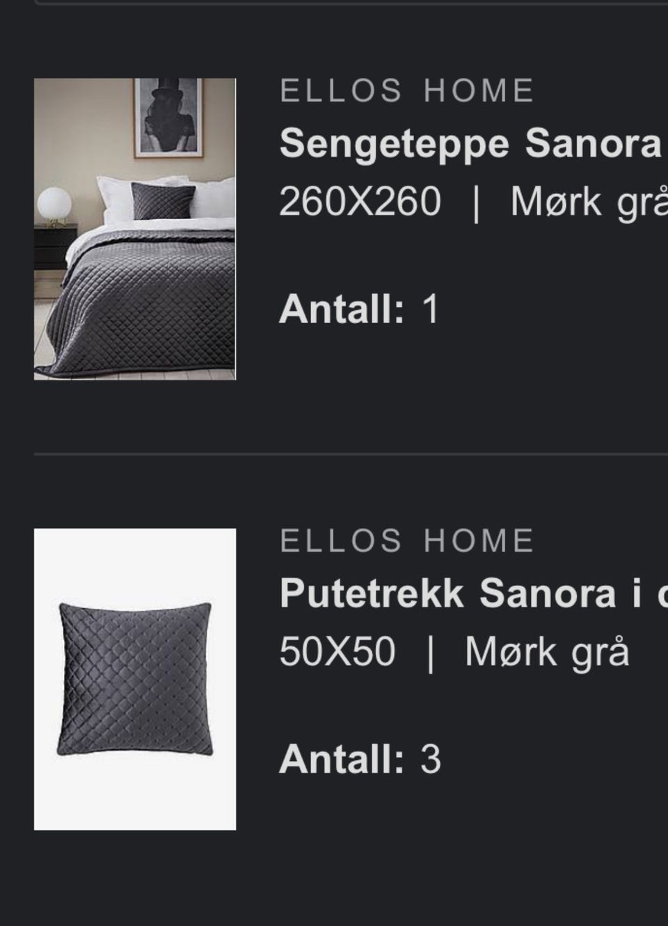Click the Mørk grå colour for the cushion cover
Image resolution: width=668 pixels, height=926 pixels.
547,653
